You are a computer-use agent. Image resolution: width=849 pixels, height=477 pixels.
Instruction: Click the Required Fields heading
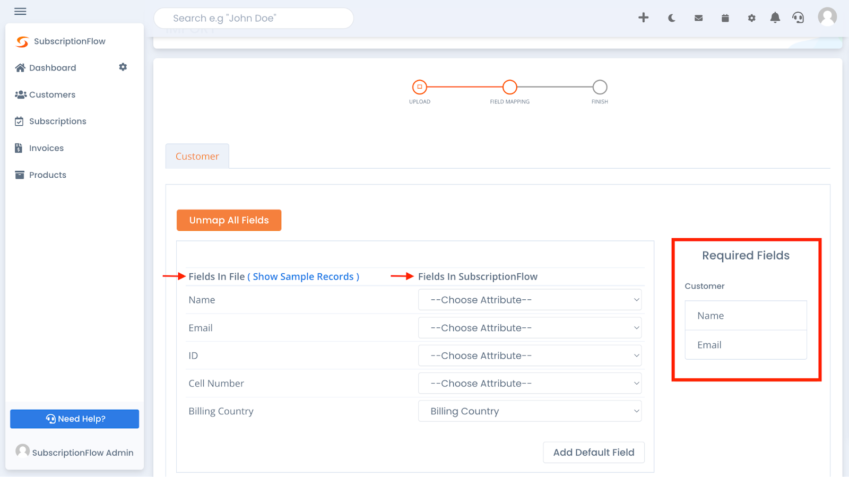[x=746, y=255]
